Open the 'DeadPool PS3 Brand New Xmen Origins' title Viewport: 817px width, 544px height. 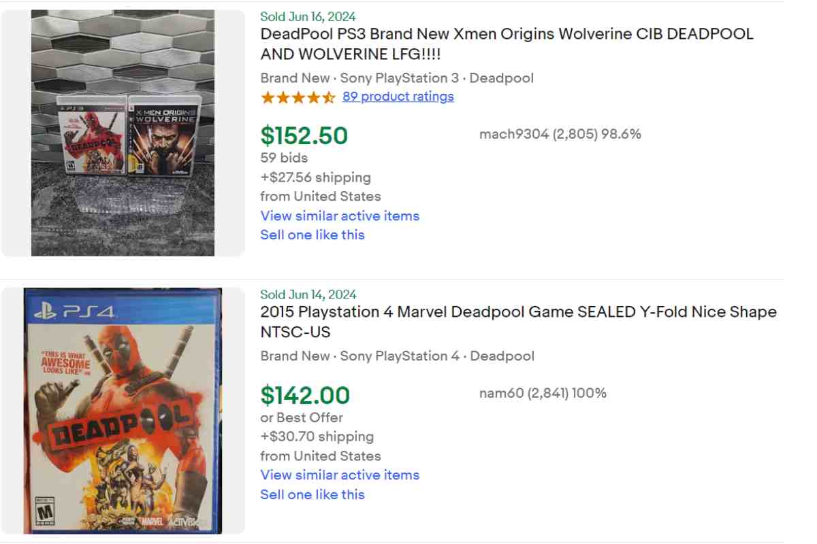507,44
